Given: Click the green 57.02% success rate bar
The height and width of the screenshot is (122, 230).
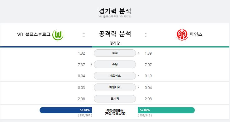Looking at the screenshot, I should pyautogui.click(x=166, y=110).
